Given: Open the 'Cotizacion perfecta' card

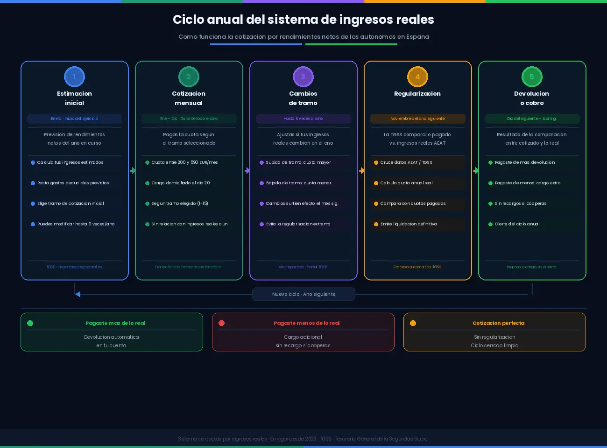Looking at the screenshot, I should tap(494, 332).
